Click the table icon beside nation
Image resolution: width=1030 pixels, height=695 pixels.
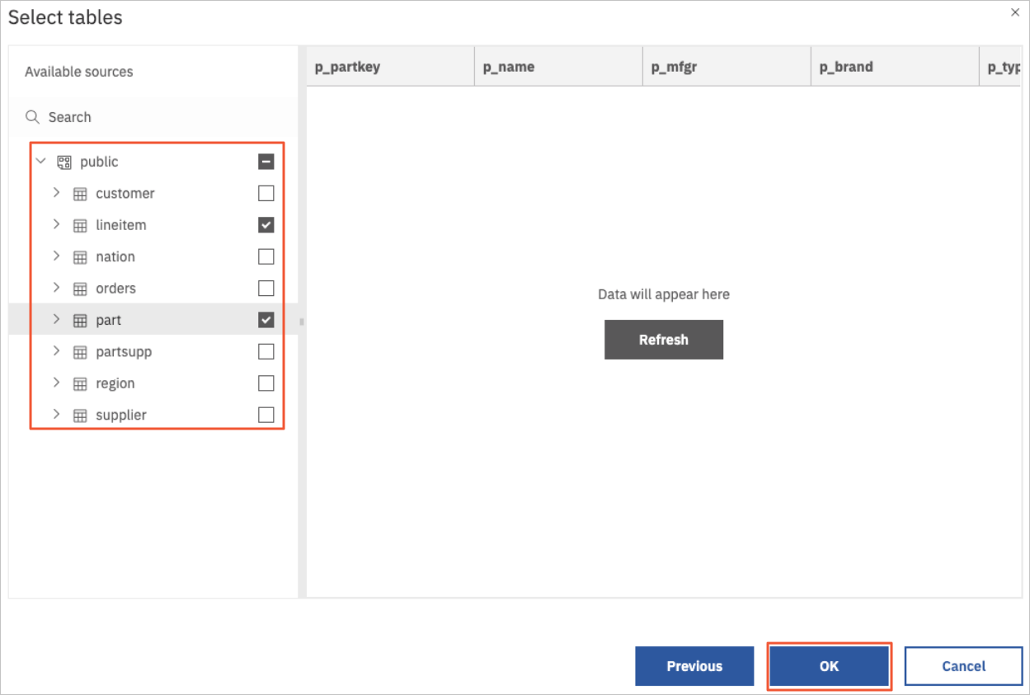80,256
